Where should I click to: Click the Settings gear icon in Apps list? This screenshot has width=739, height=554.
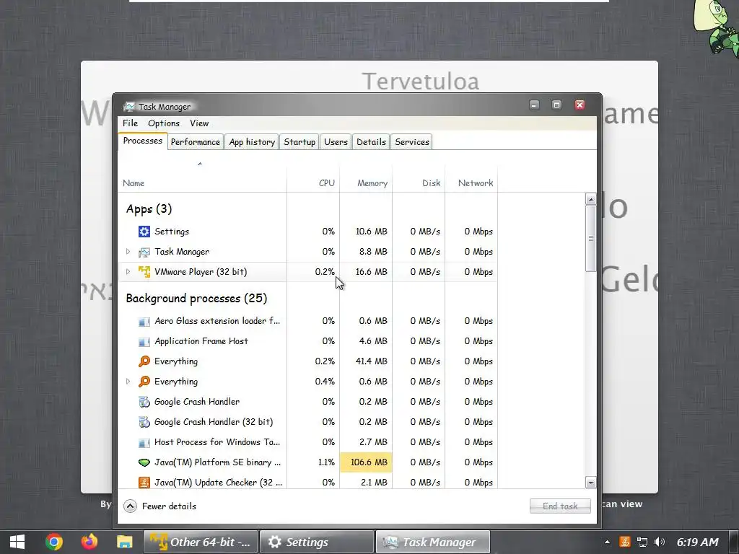[144, 232]
